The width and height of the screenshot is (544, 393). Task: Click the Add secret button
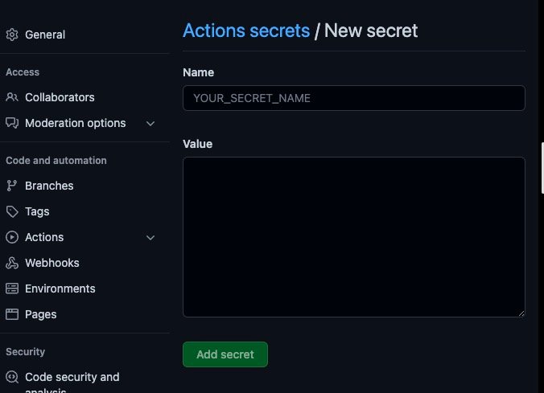(x=225, y=354)
